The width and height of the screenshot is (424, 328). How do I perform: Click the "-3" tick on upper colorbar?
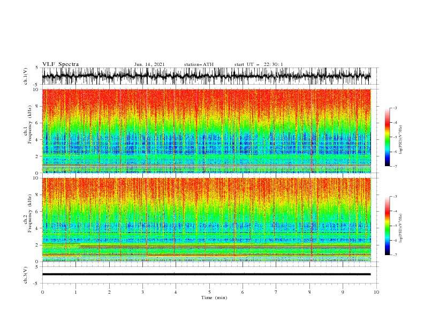tap(395, 108)
